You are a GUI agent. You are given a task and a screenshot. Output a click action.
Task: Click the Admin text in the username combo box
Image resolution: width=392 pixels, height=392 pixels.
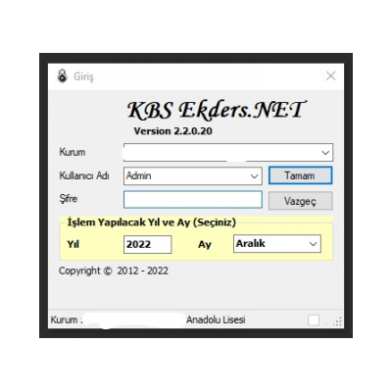(x=138, y=175)
